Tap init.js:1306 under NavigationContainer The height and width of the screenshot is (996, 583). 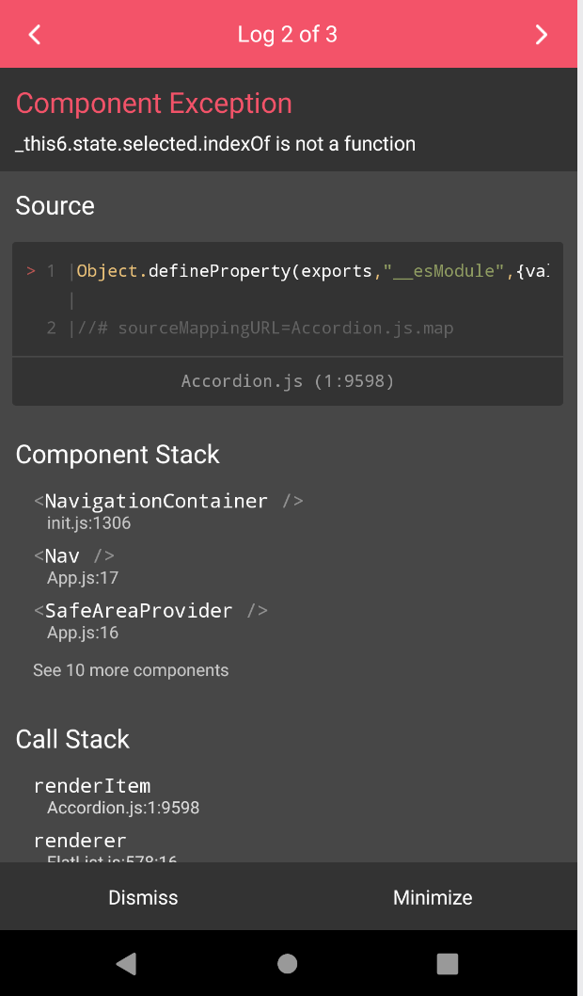tap(89, 522)
